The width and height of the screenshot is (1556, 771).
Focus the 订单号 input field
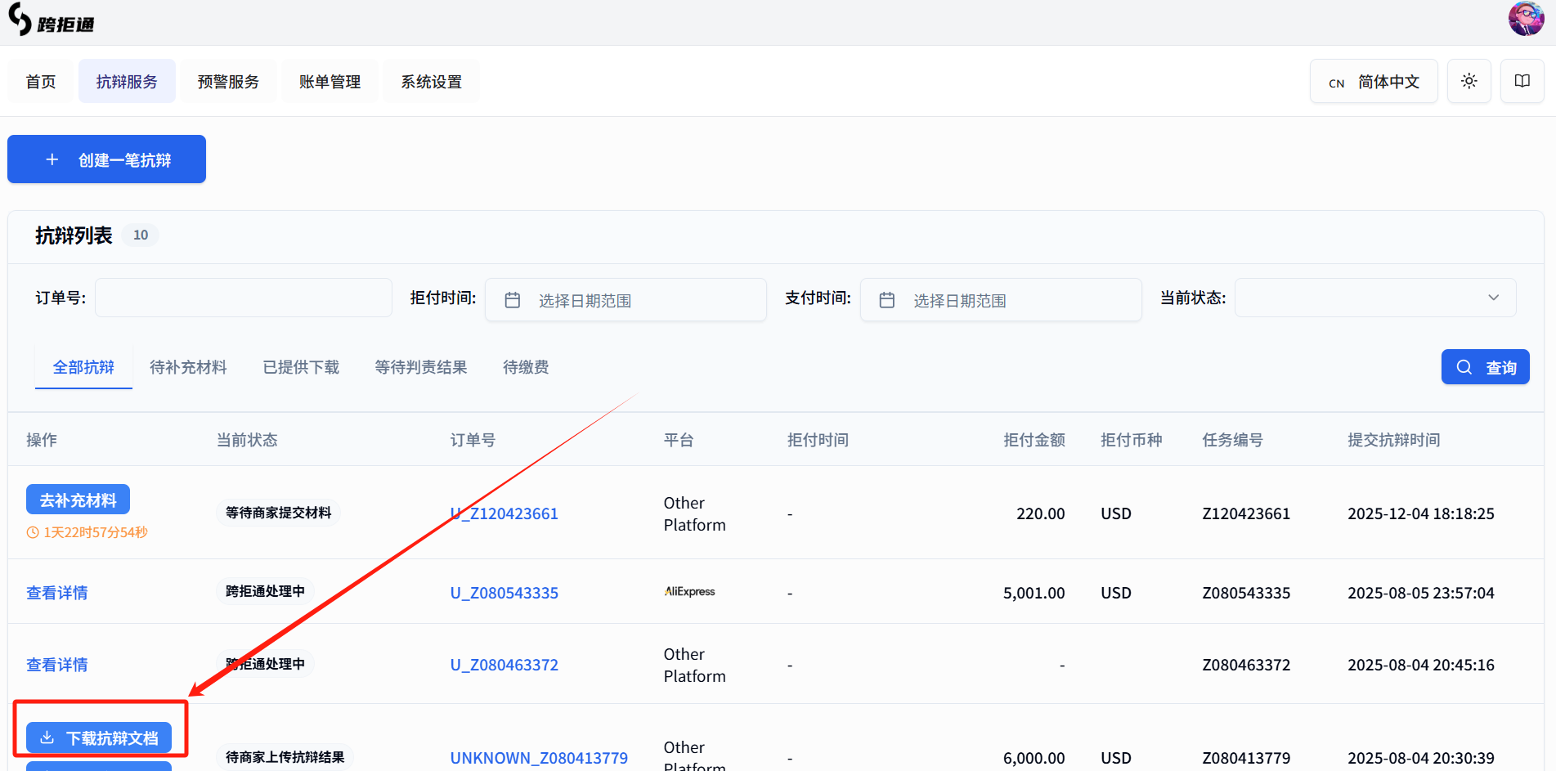244,298
